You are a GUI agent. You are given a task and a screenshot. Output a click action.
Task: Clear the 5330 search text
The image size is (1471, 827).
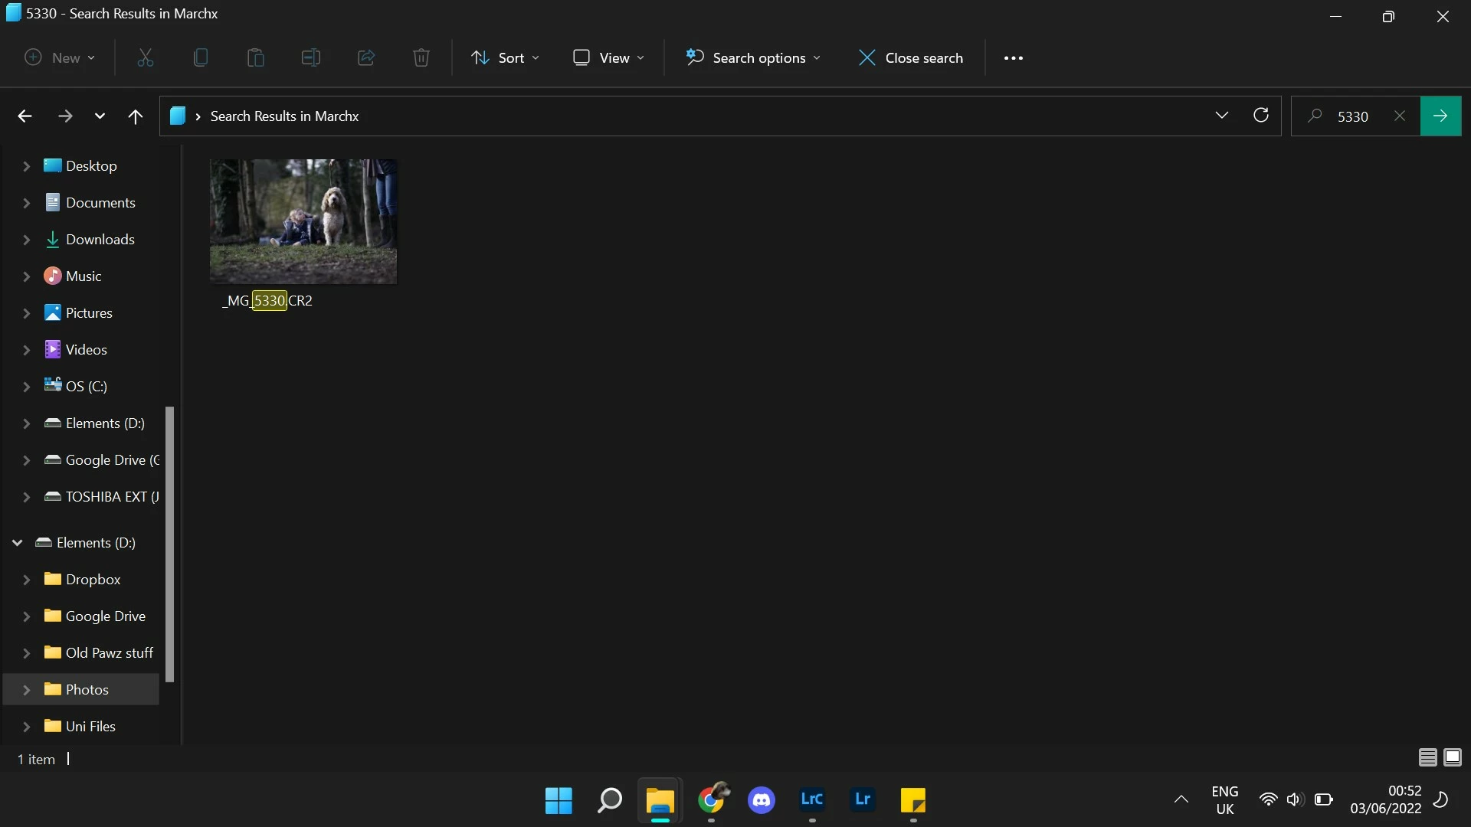click(x=1400, y=116)
